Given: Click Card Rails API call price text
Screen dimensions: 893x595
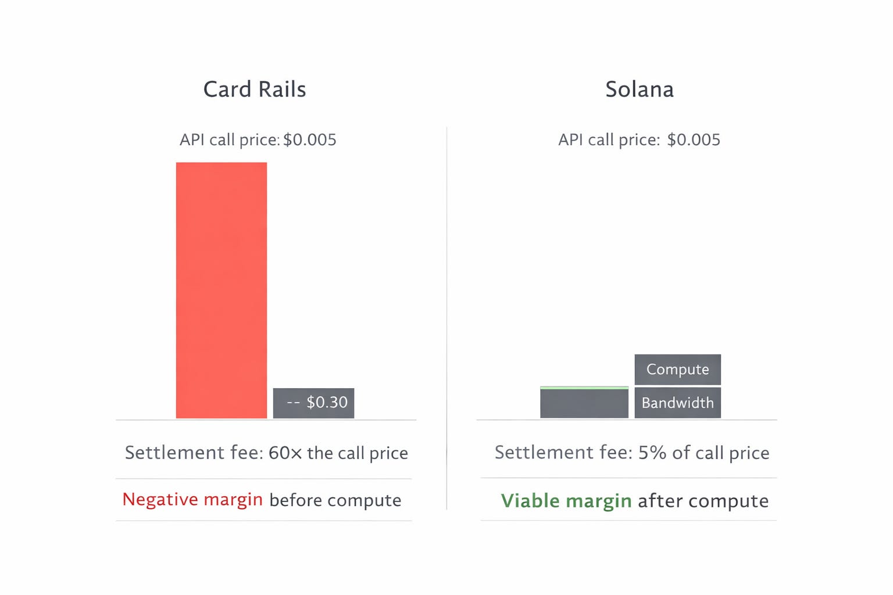Looking at the screenshot, I should click(x=258, y=140).
